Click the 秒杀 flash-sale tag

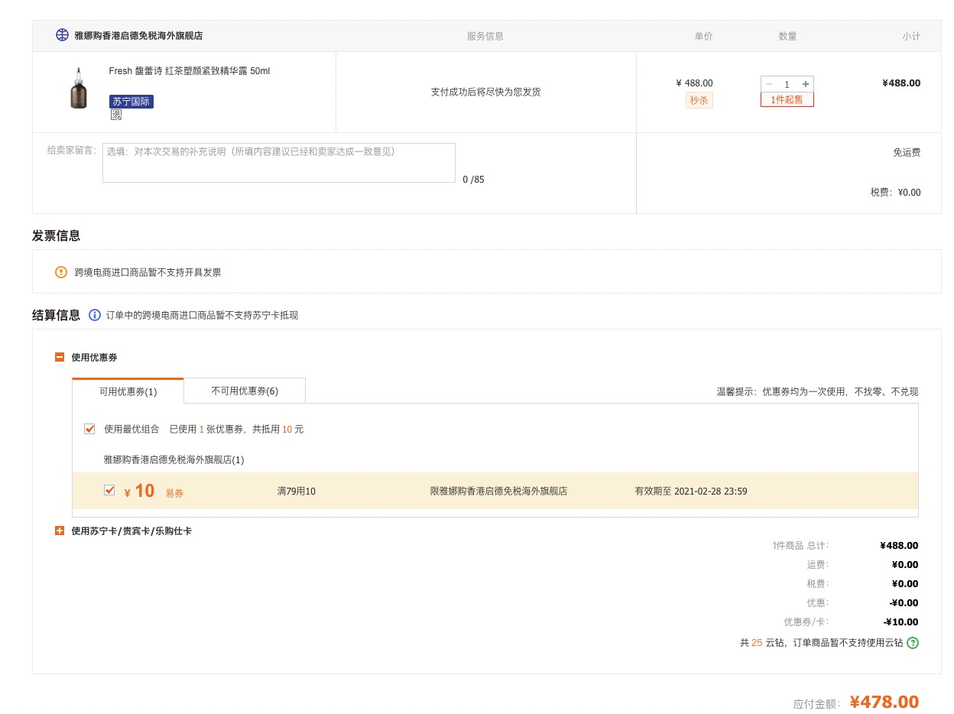point(699,100)
